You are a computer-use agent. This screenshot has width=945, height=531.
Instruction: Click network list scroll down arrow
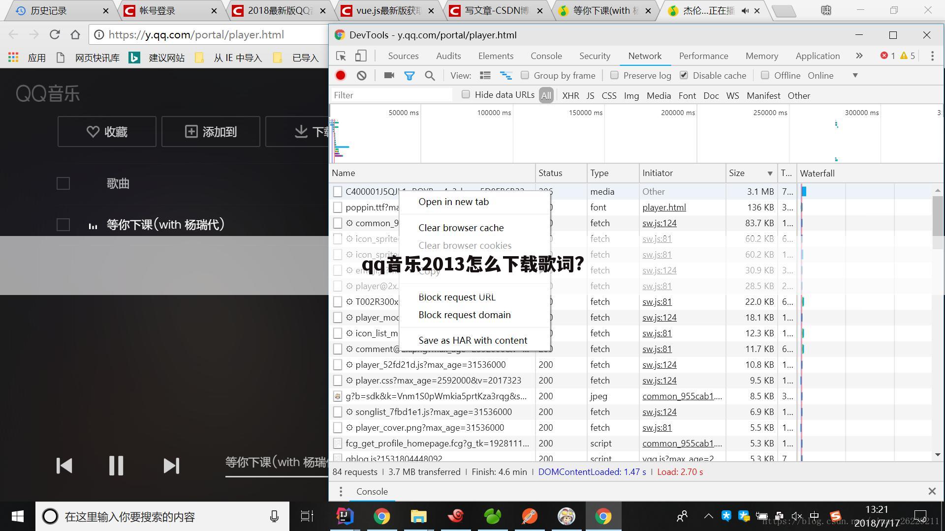pyautogui.click(x=937, y=455)
